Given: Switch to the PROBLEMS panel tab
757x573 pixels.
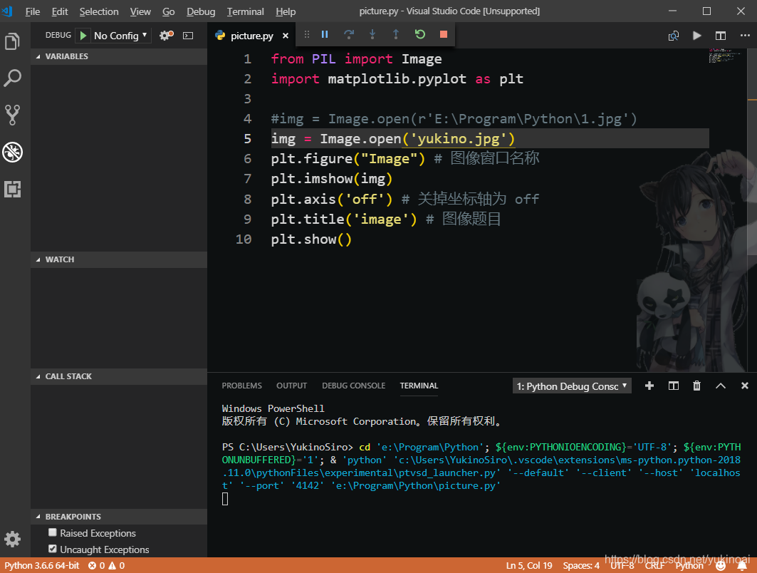Looking at the screenshot, I should click(241, 386).
